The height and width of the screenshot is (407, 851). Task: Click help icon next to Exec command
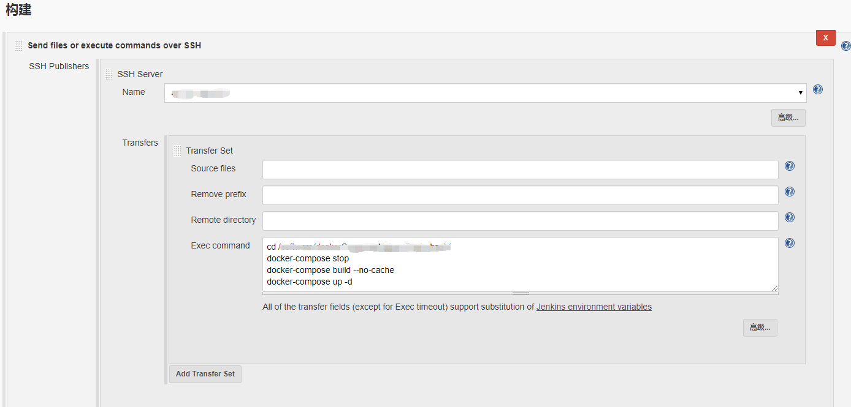790,243
